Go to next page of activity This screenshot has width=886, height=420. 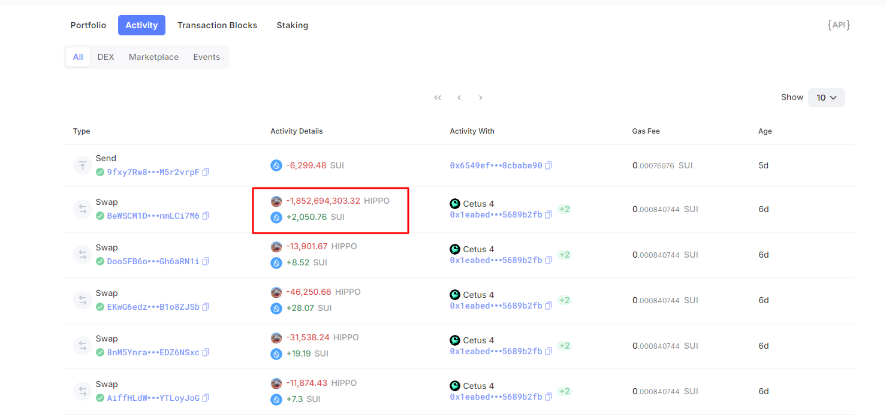[x=480, y=98]
